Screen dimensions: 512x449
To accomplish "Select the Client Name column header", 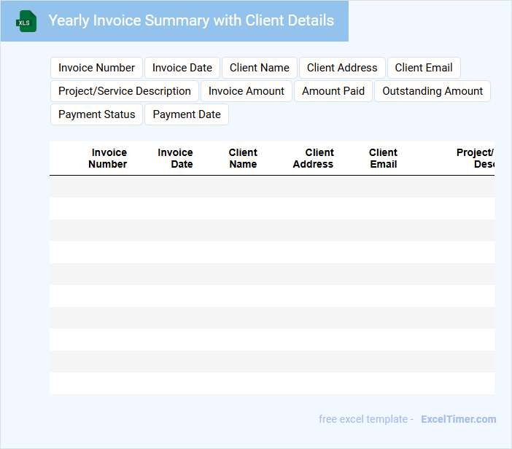I will (243, 158).
